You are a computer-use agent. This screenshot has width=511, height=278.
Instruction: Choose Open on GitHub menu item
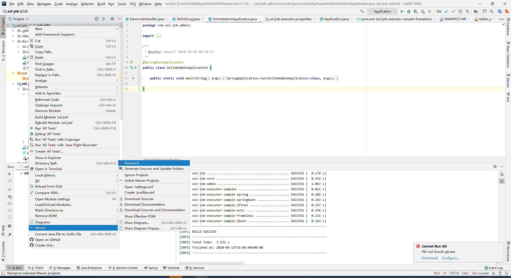coord(74,240)
